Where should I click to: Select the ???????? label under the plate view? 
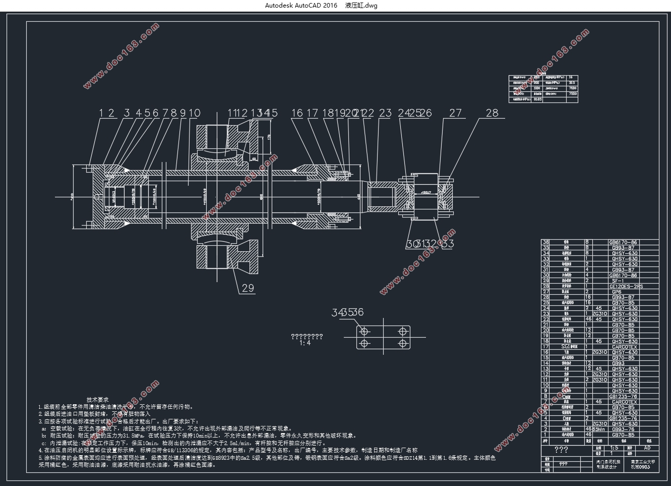(x=307, y=337)
